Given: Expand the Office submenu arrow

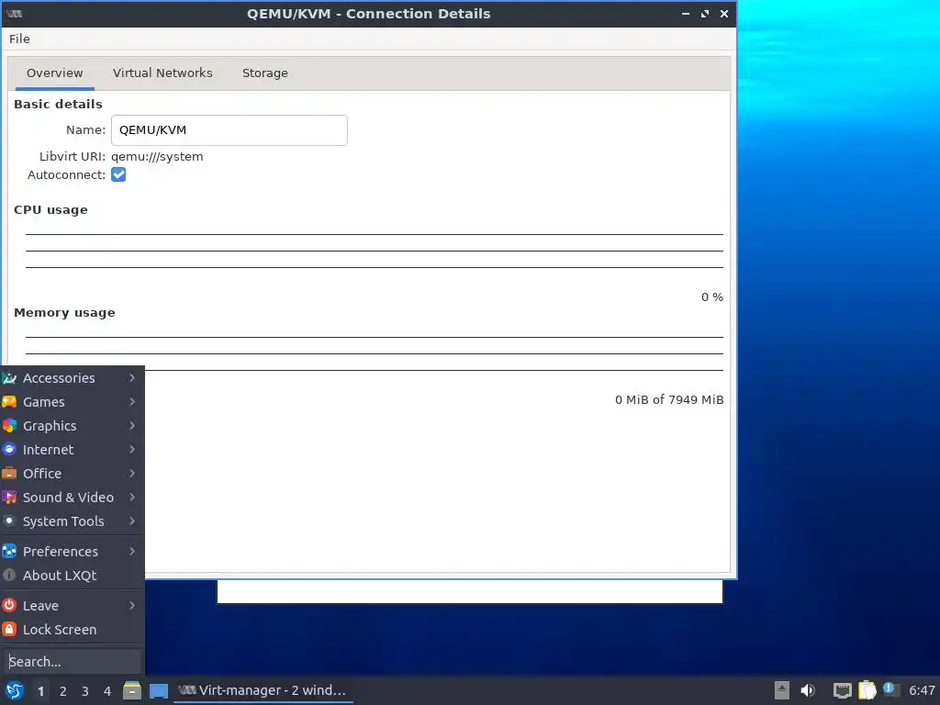Looking at the screenshot, I should click(132, 474).
